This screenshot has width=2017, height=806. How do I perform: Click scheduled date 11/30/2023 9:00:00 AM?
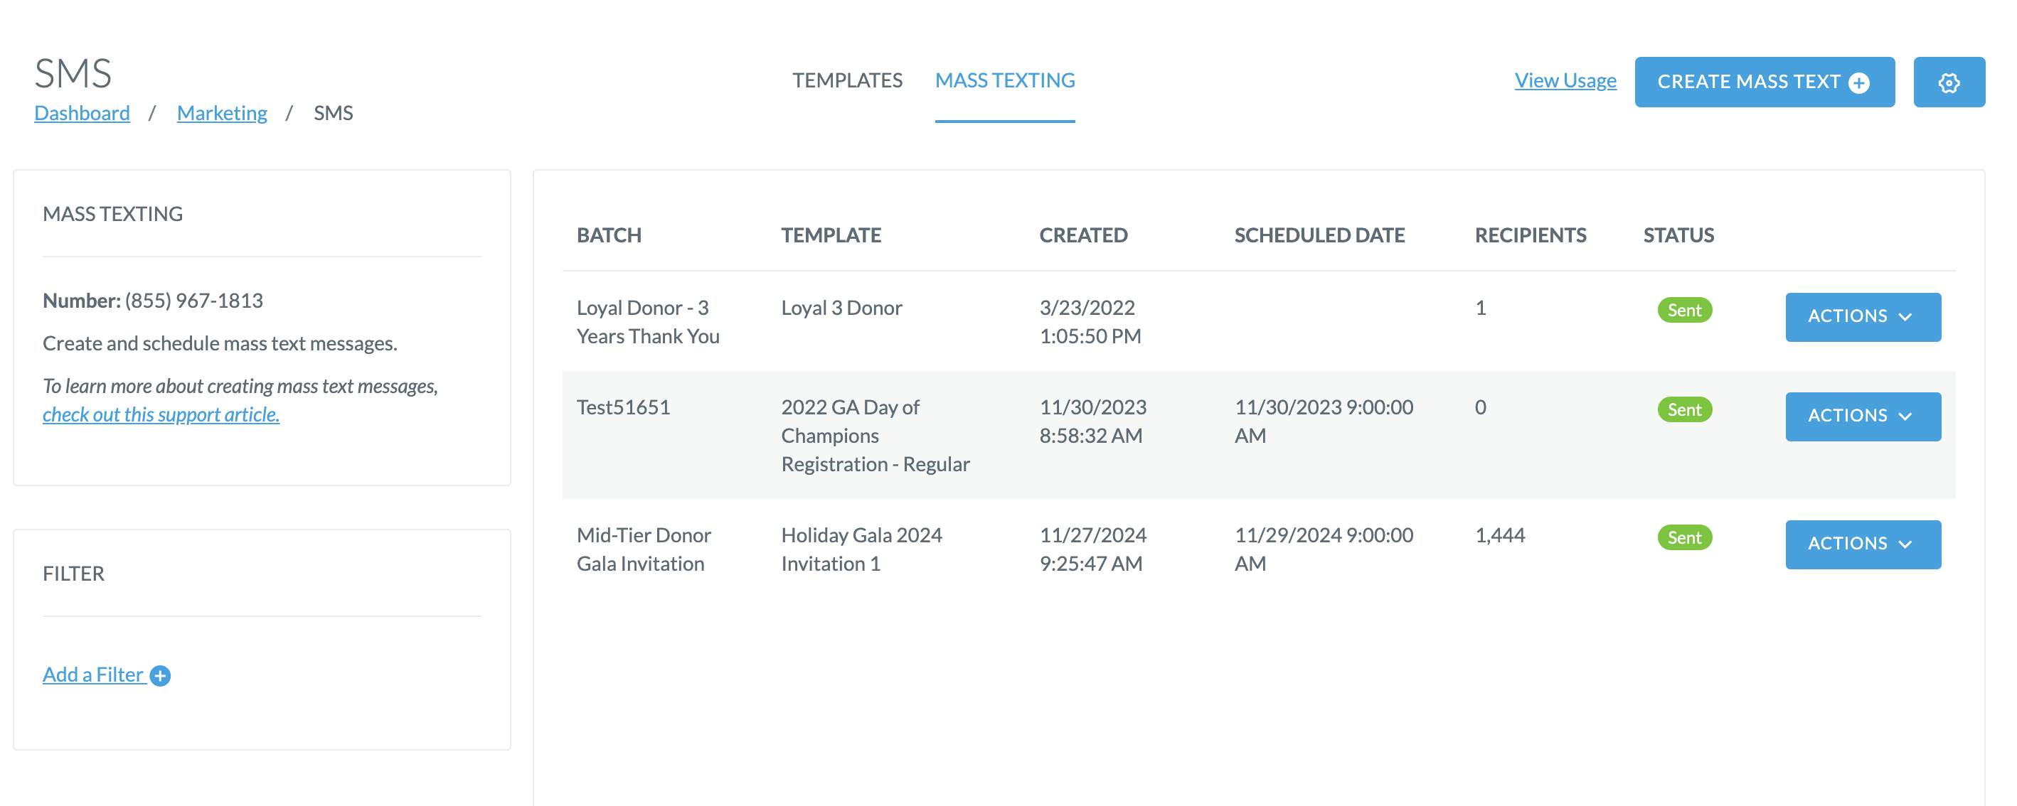click(1324, 421)
